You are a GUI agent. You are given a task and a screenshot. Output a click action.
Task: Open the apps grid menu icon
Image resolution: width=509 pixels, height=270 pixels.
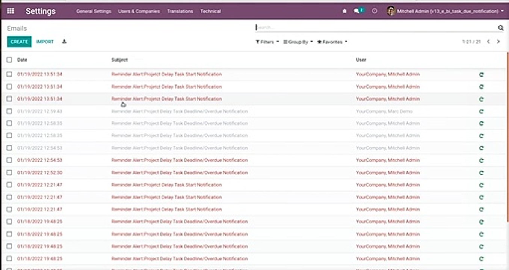pos(11,11)
